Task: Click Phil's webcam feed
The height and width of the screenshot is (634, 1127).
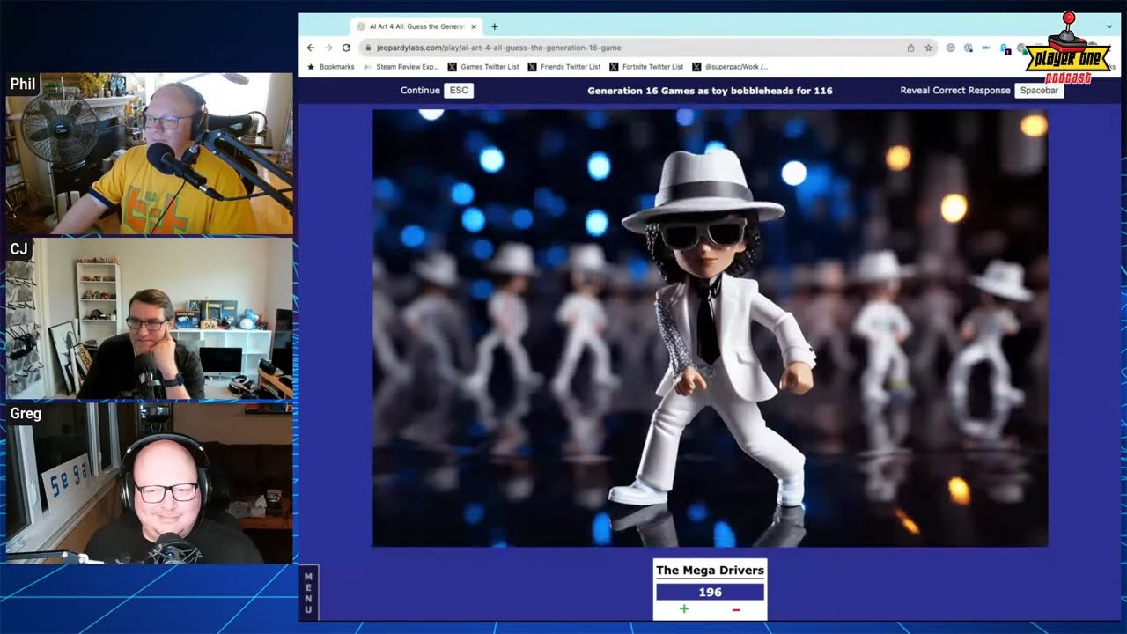Action: coord(150,153)
